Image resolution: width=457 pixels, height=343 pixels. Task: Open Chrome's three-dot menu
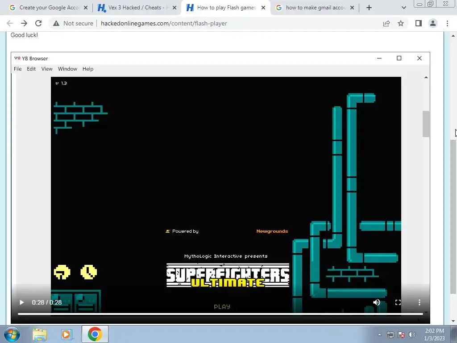[x=447, y=23]
